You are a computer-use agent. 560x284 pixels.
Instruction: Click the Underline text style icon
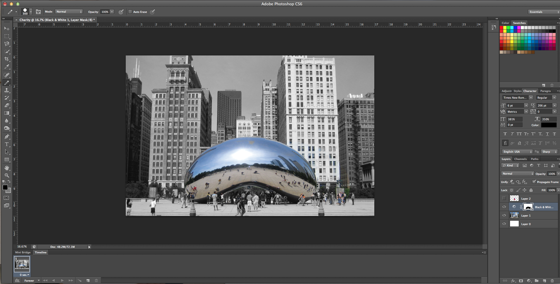pos(547,134)
